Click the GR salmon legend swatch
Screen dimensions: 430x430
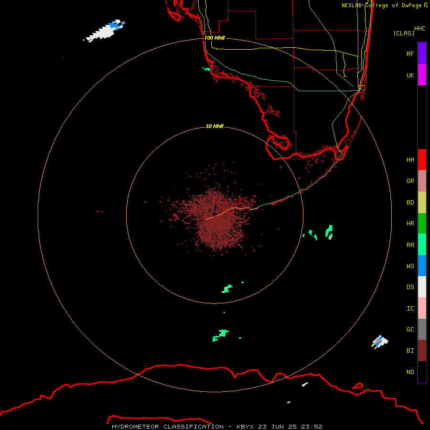click(422, 181)
